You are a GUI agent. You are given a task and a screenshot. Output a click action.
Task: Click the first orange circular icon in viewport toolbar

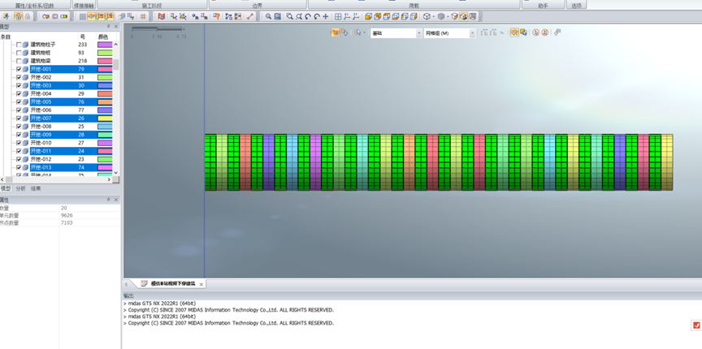point(535,32)
